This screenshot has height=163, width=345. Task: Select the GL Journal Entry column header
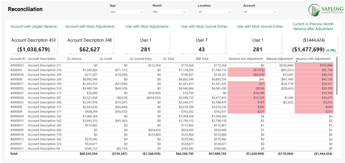point(140,59)
